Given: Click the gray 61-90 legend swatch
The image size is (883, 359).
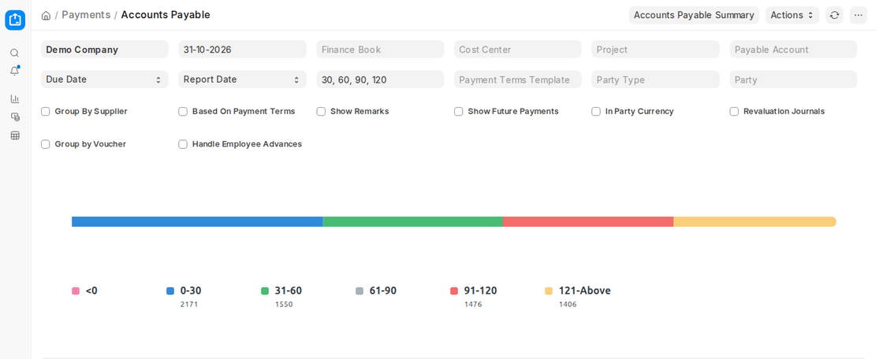Looking at the screenshot, I should click(x=360, y=291).
